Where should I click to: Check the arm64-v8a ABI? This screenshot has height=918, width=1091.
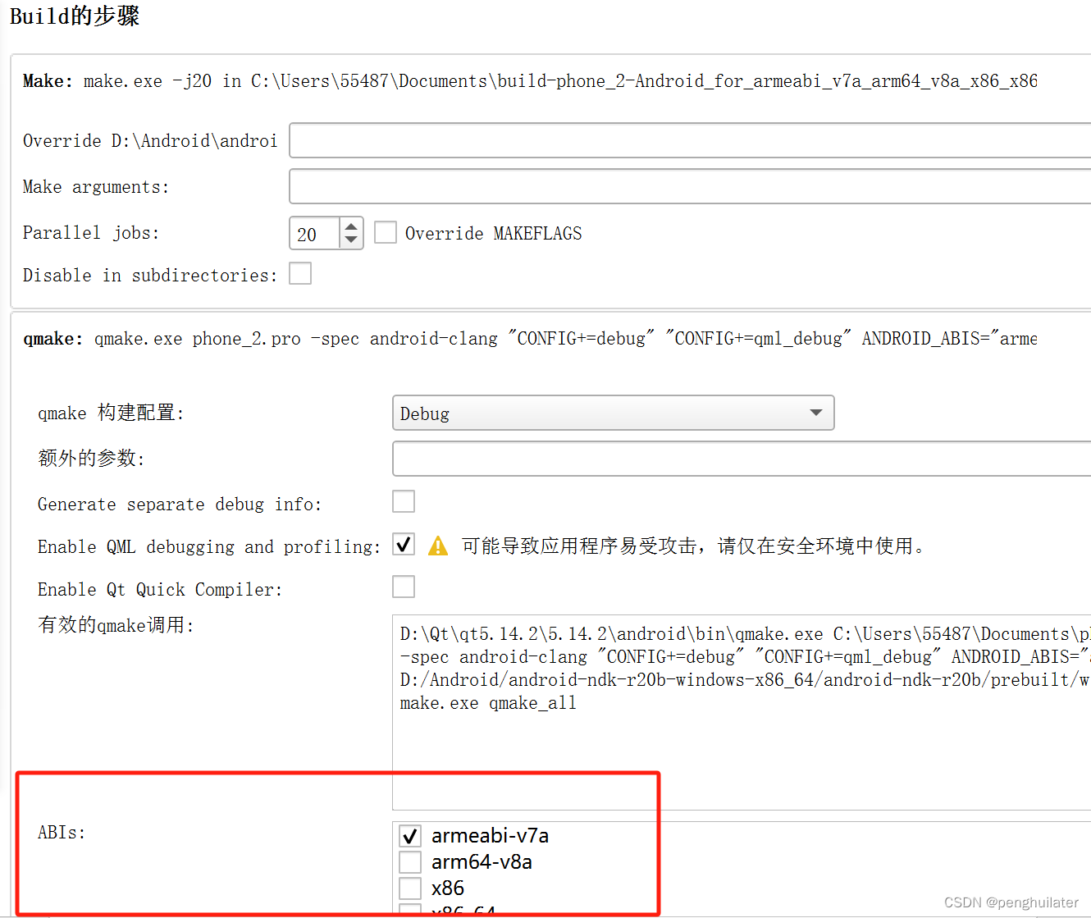(x=410, y=861)
